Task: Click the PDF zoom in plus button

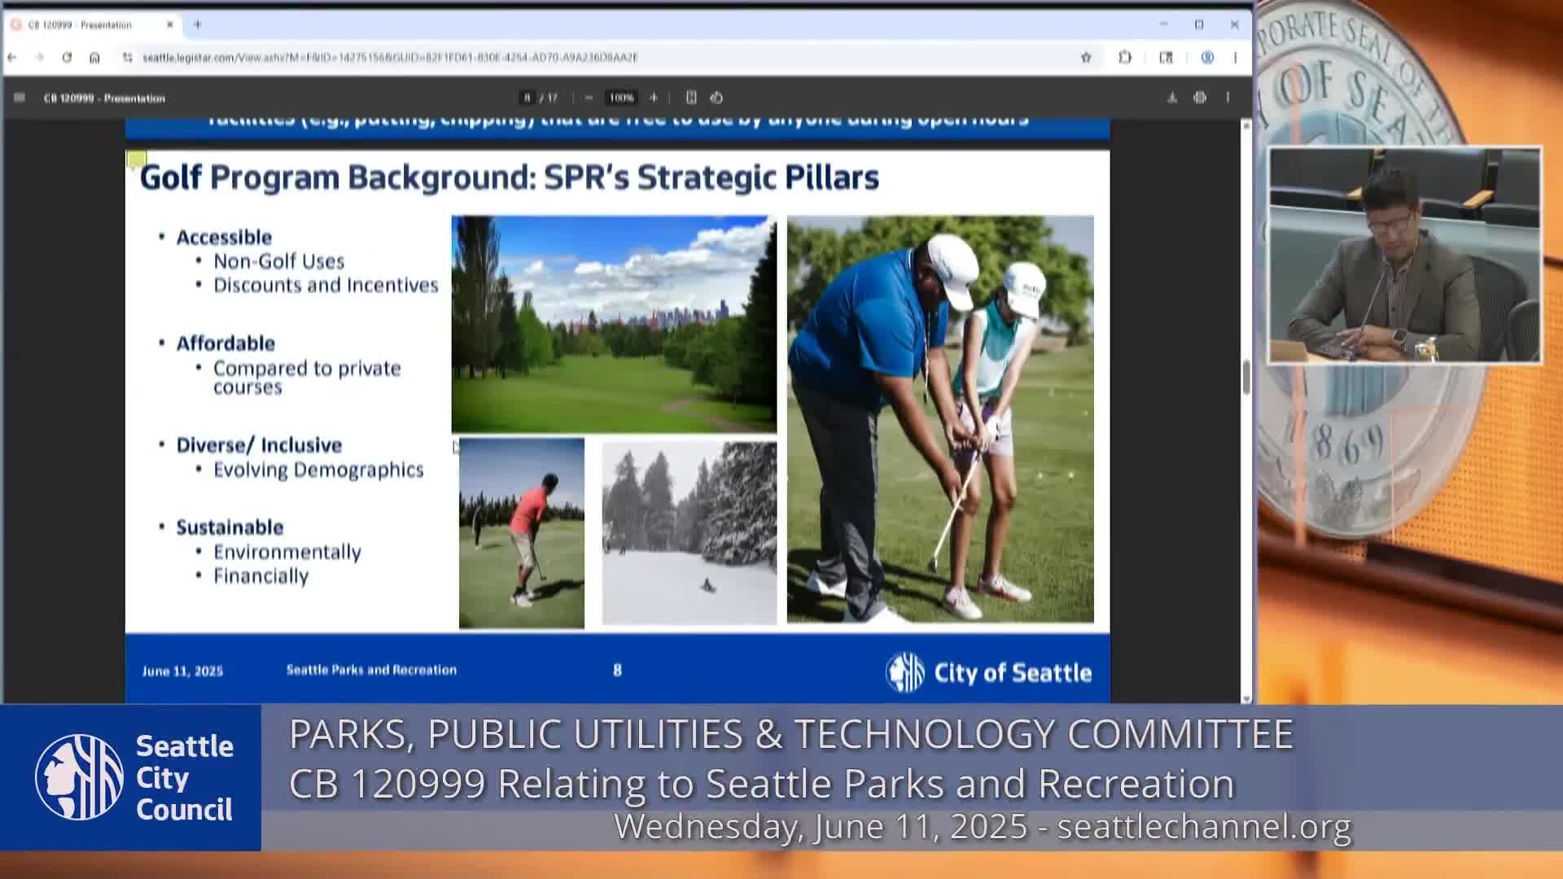Action: 653,98
